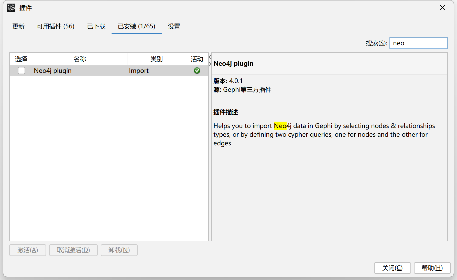The image size is (457, 280).
Task: Sort by the 名称 column header
Action: [x=80, y=59]
